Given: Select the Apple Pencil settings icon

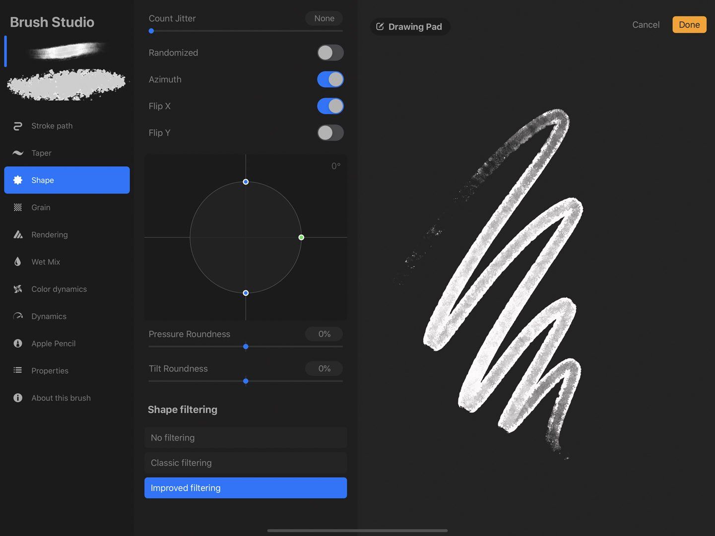Looking at the screenshot, I should point(17,343).
